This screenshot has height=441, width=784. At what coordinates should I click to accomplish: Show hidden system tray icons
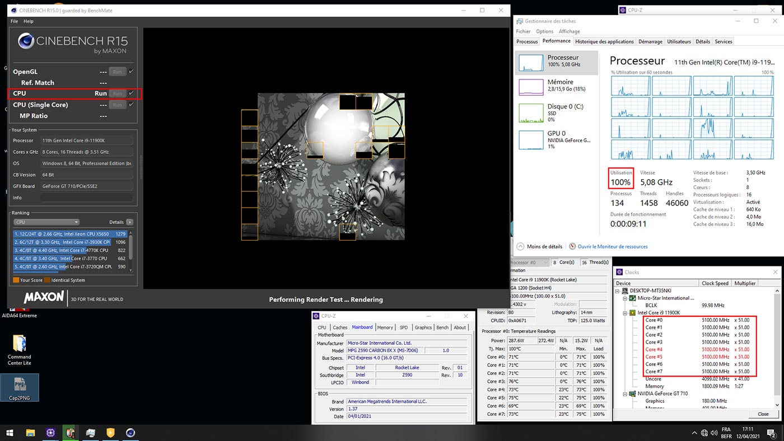tap(694, 433)
